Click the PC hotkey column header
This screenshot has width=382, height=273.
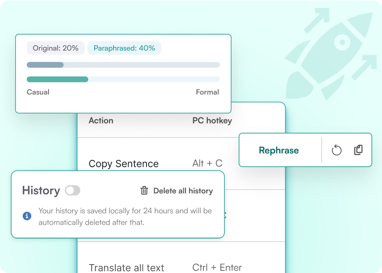point(212,120)
